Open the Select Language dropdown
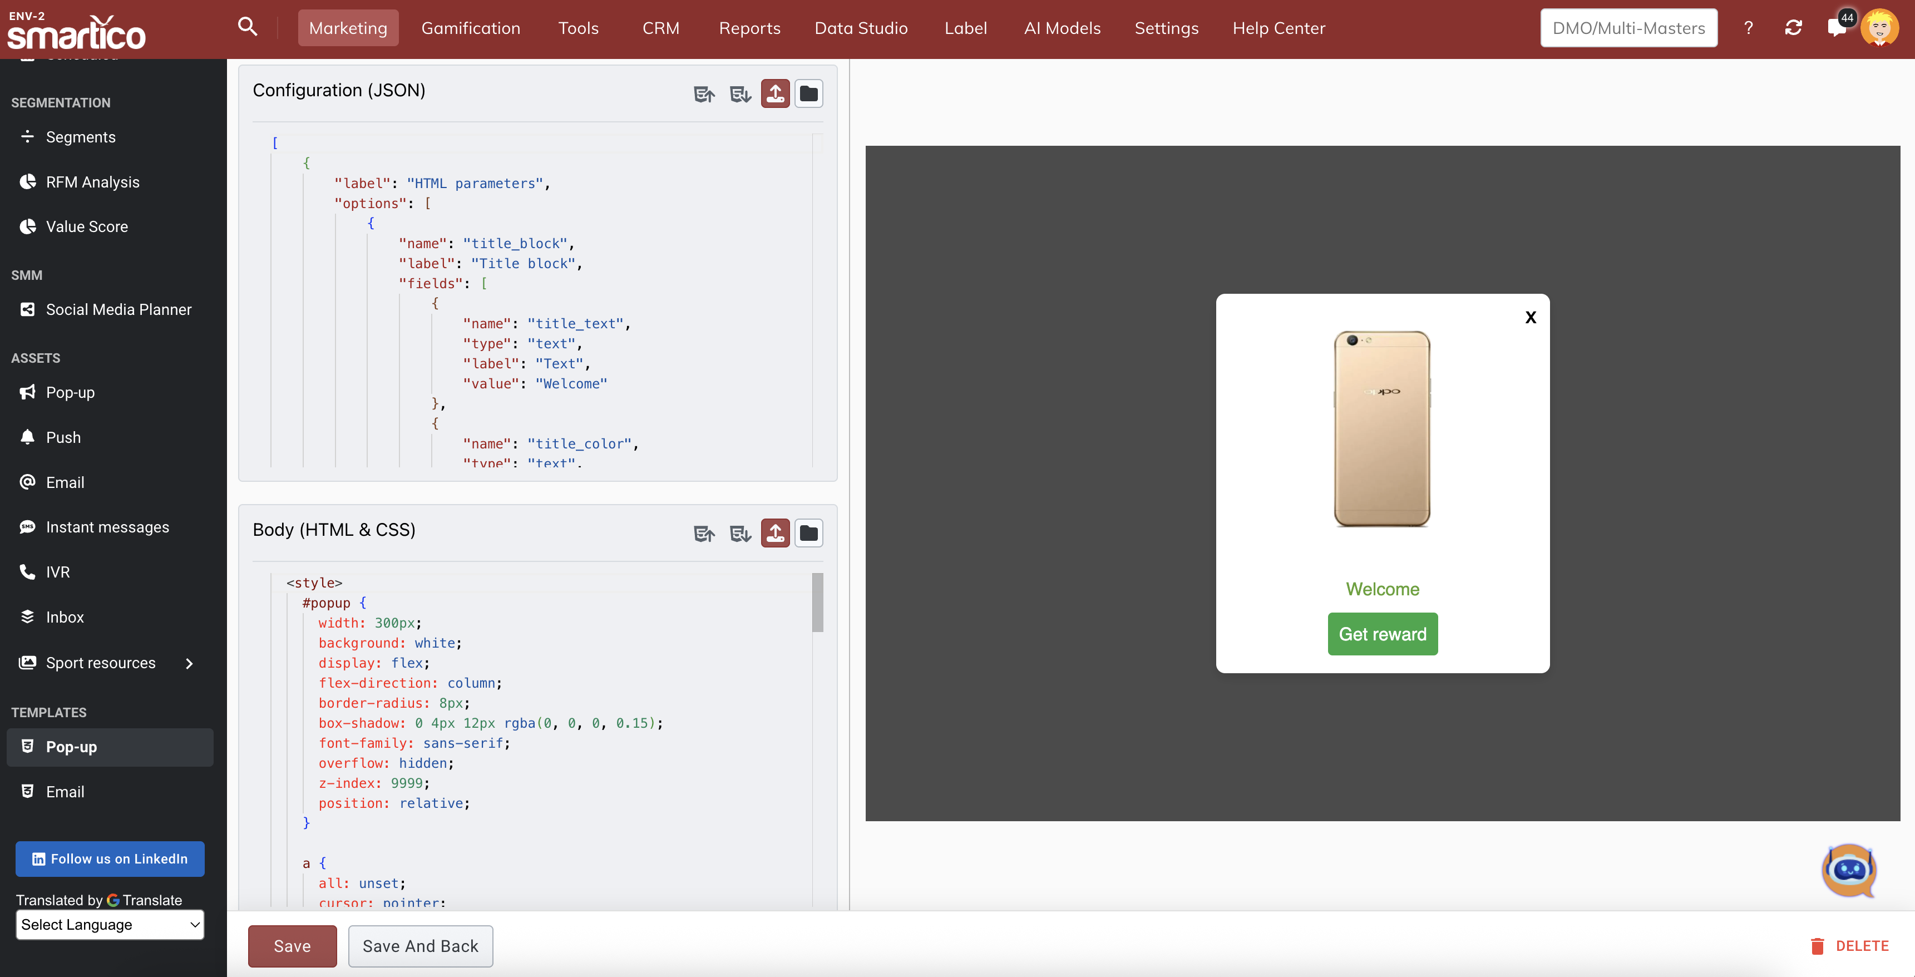 pyautogui.click(x=110, y=924)
